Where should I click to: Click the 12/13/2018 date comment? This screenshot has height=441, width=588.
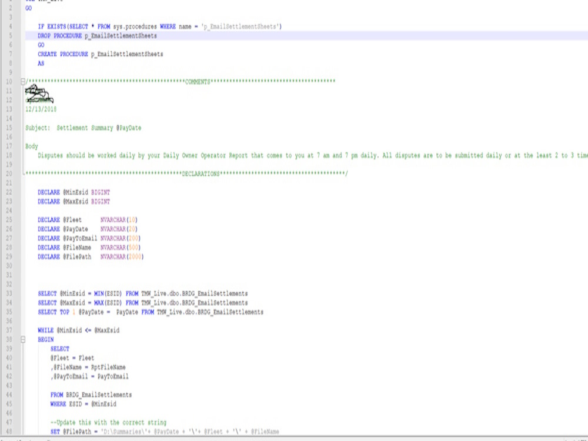[x=41, y=109]
